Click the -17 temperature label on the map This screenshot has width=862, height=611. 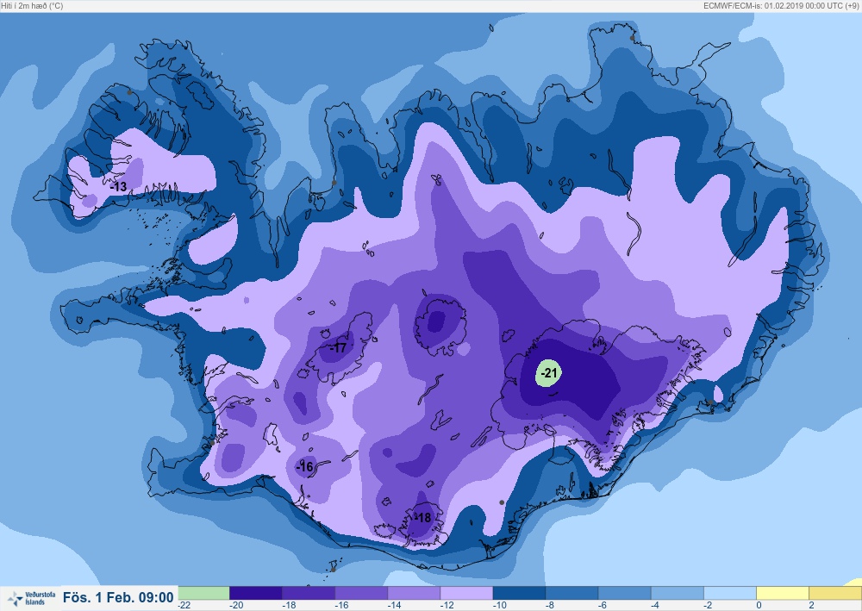pyautogui.click(x=338, y=348)
